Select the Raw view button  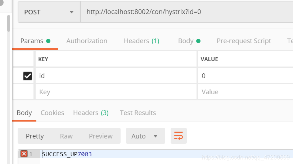(66, 136)
